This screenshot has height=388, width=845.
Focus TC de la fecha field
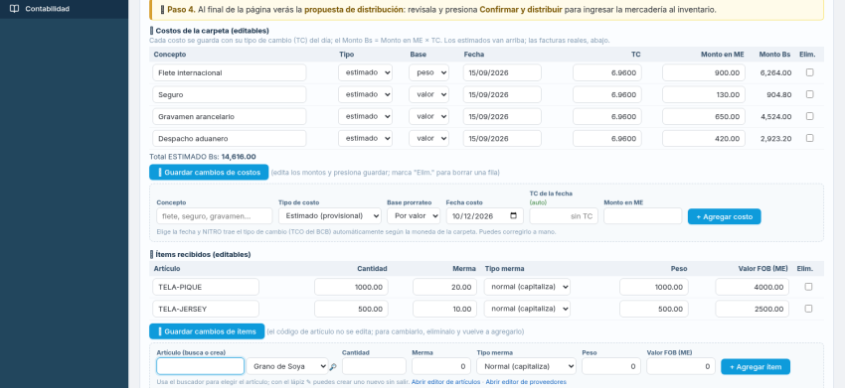pos(564,215)
